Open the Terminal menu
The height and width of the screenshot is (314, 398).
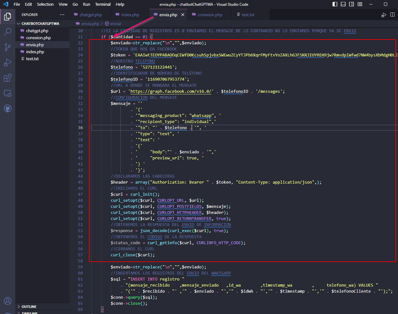coord(103,4)
